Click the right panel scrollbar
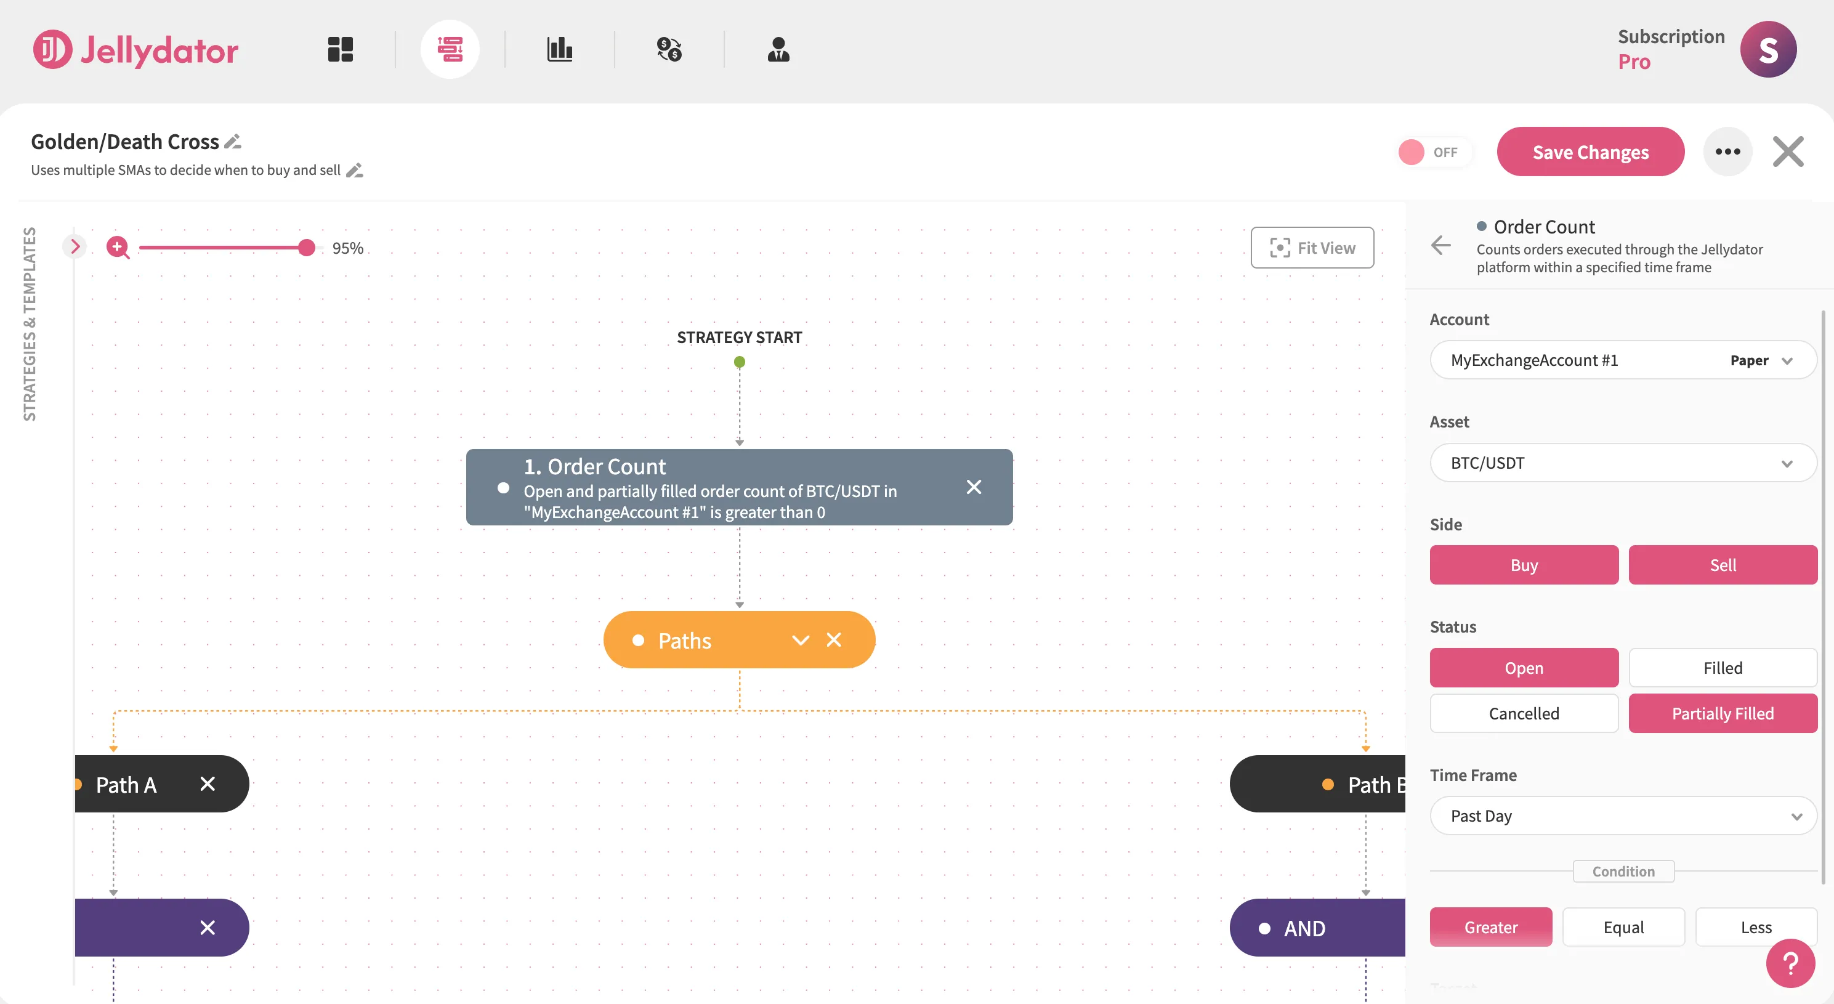The image size is (1834, 1004). coord(1824,597)
